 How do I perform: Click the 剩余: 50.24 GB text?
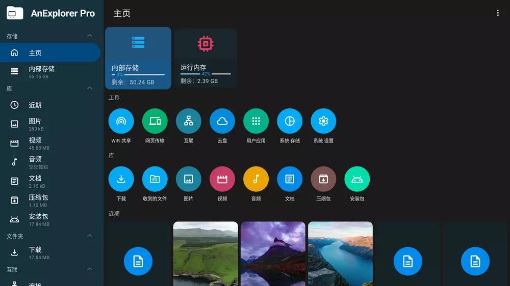133,82
